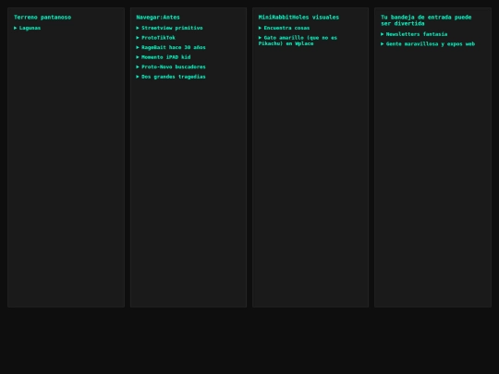
Task: Click the Navegar:Antes heading
Action: (158, 18)
